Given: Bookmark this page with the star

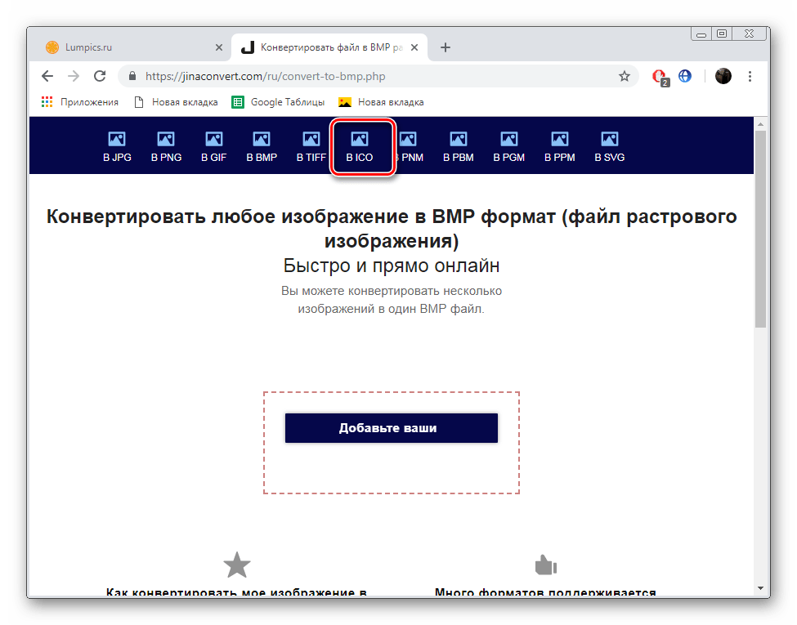Looking at the screenshot, I should pyautogui.click(x=625, y=76).
